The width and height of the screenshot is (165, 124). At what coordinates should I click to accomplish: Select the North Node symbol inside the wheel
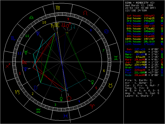coord(73,26)
